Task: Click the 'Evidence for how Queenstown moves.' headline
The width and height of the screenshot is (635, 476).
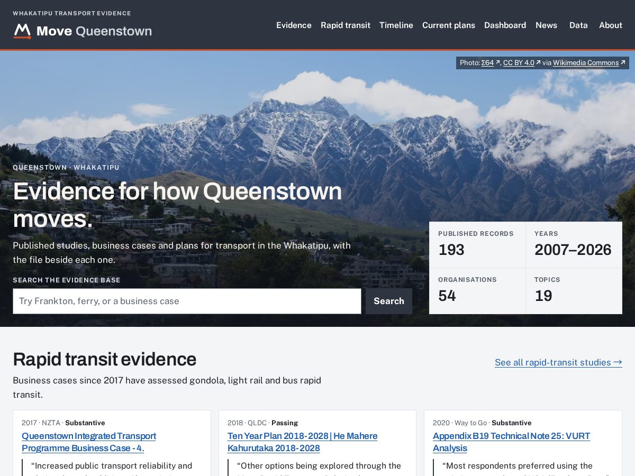Action: coord(177,205)
